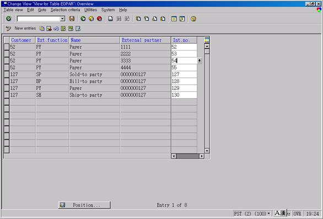Click the Undo change icon
This screenshot has height=219, width=323.
(56, 29)
